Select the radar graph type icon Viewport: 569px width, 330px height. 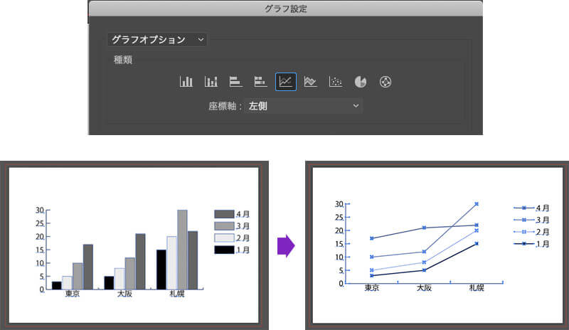(x=385, y=82)
